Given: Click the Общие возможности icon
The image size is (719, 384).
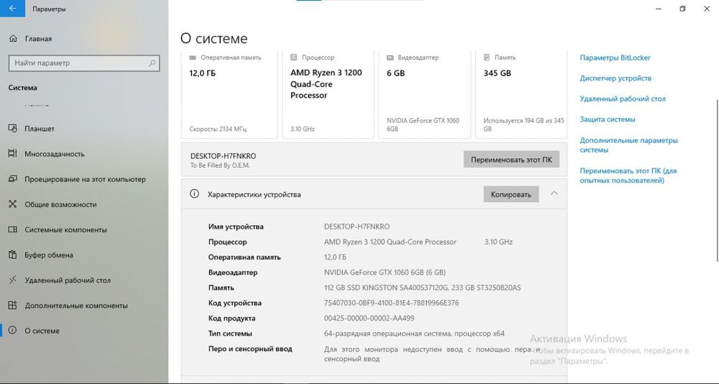Looking at the screenshot, I should click(13, 204).
